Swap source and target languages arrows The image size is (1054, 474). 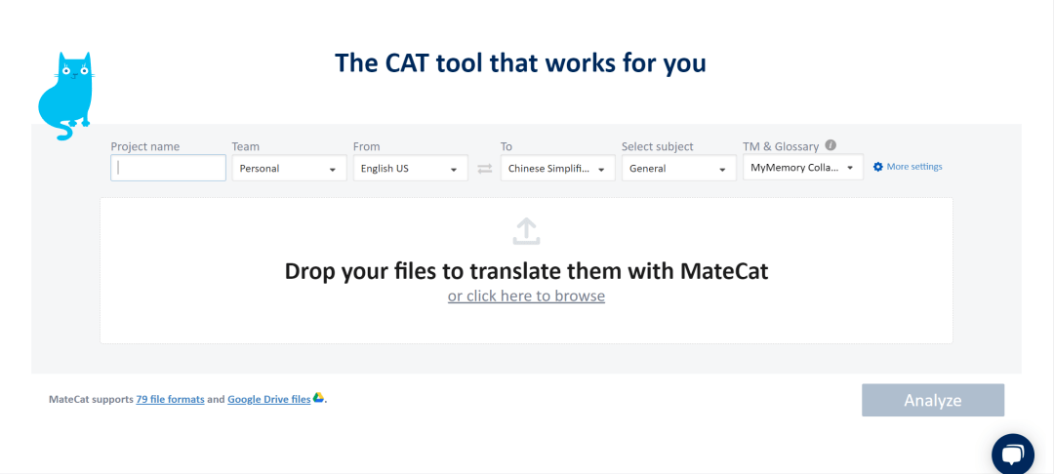[485, 169]
